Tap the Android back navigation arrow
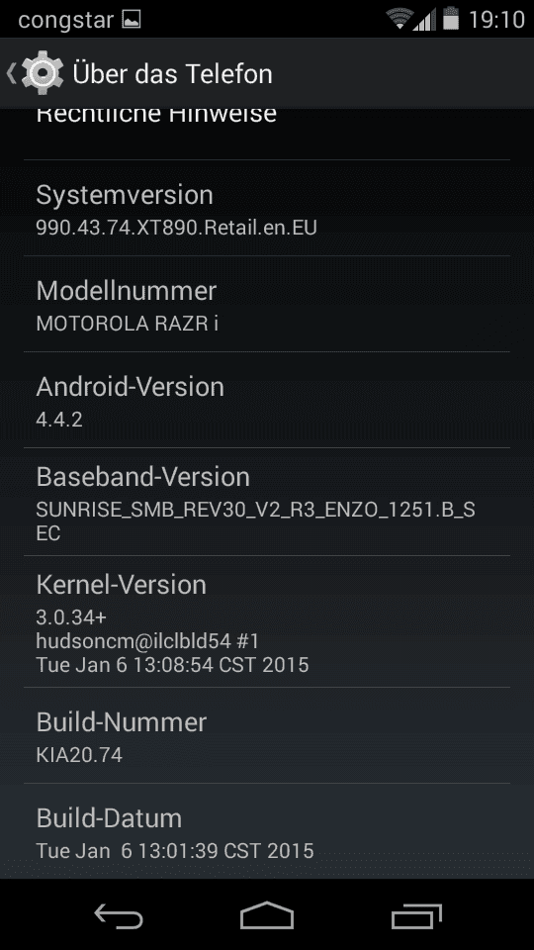Image resolution: width=534 pixels, height=950 pixels. click(x=119, y=915)
